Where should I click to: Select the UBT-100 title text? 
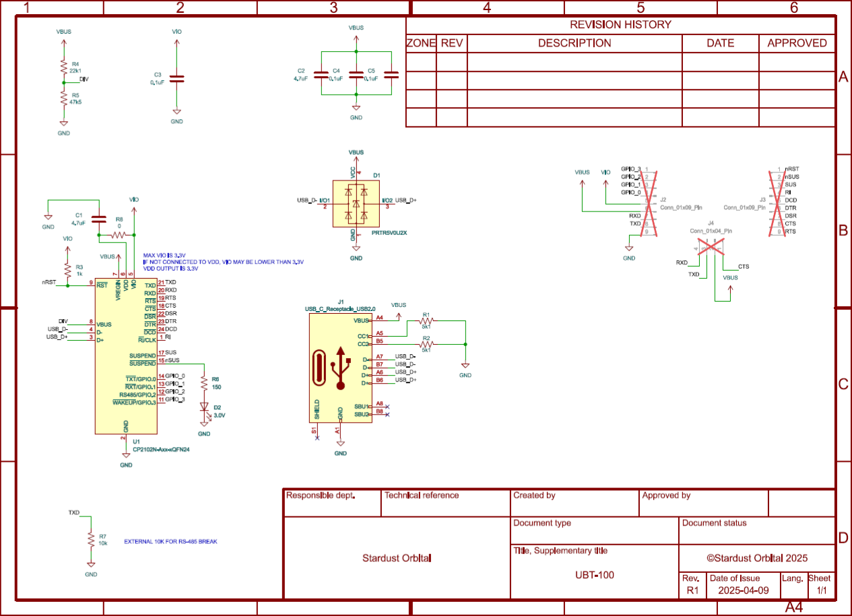click(594, 575)
